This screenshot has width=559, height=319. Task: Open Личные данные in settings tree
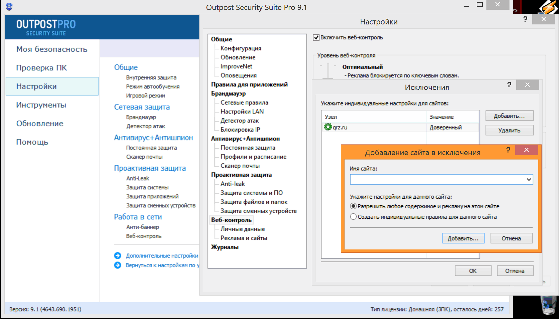(243, 229)
